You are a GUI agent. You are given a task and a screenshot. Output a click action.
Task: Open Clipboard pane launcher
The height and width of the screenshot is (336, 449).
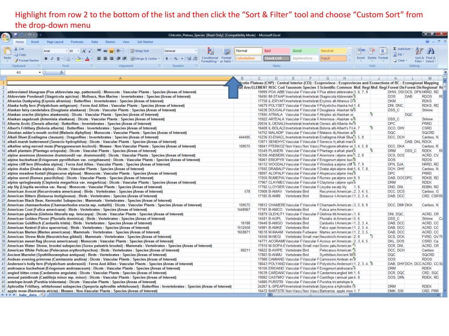pyautogui.click(x=39, y=66)
